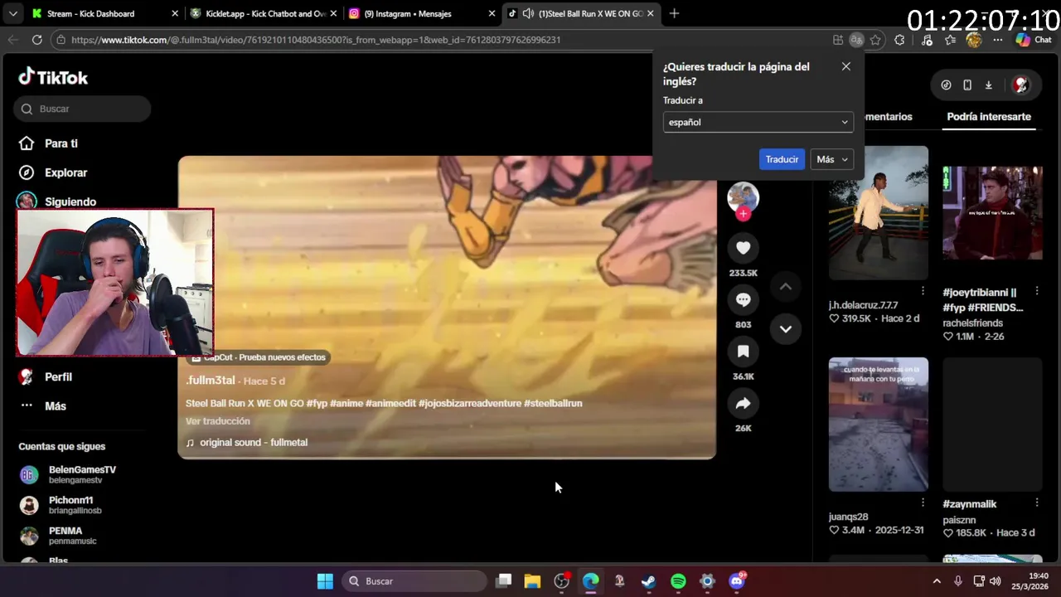Open Windows Start menu
The image size is (1061, 597).
pos(325,581)
